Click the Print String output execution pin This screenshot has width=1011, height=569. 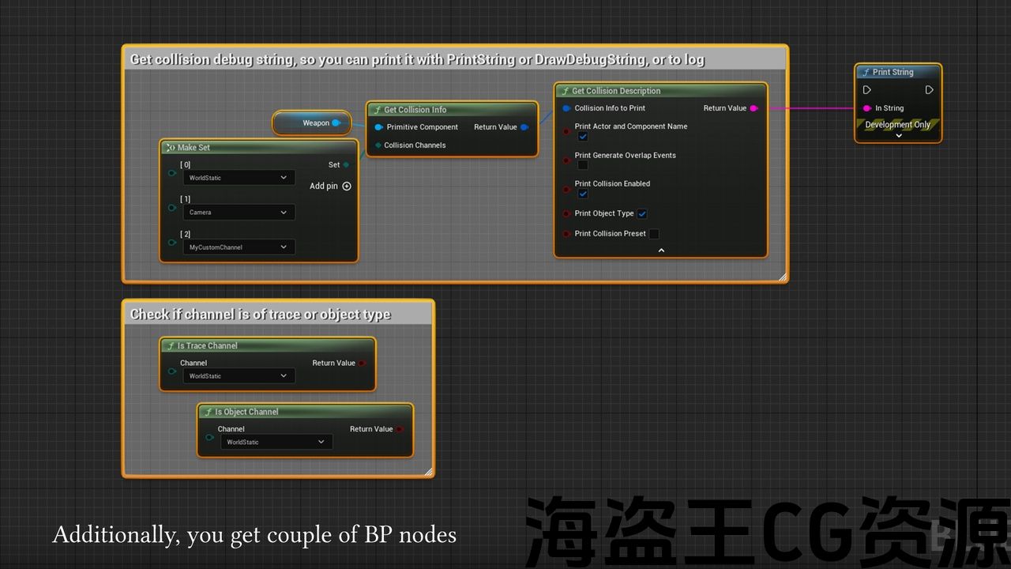(x=929, y=90)
